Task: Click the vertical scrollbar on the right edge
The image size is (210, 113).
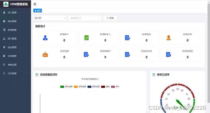Action: point(209,53)
